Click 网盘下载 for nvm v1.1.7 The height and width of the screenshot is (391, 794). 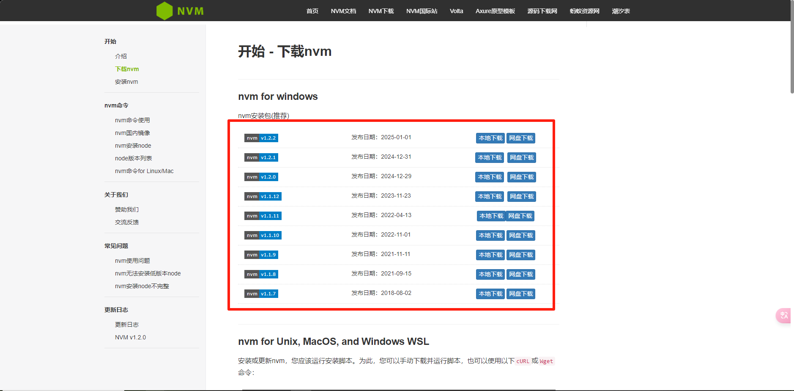click(x=521, y=294)
